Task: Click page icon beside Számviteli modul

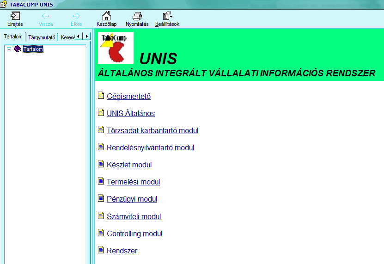Action: 101,216
